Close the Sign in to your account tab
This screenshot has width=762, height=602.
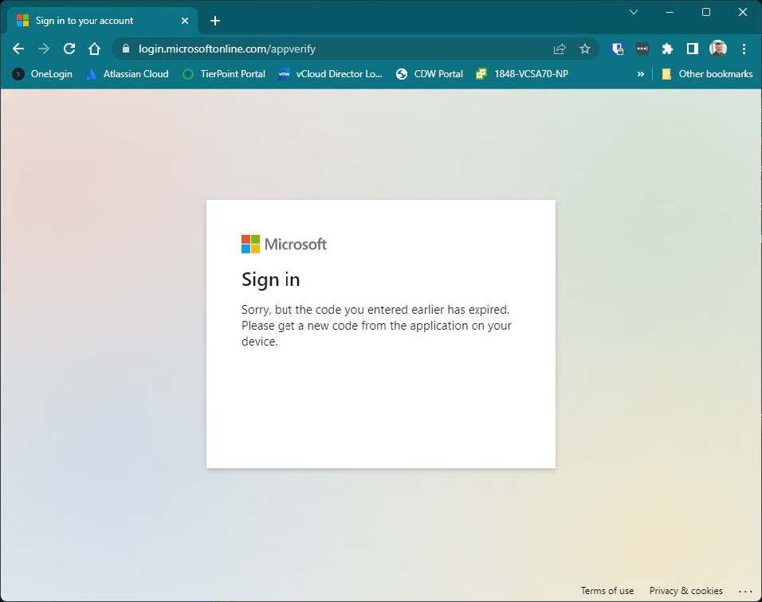point(185,21)
